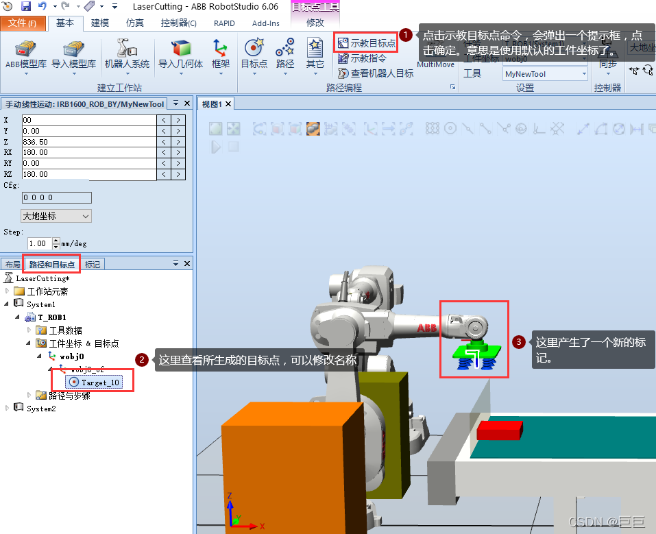Increase X with right arrow button

(178, 120)
